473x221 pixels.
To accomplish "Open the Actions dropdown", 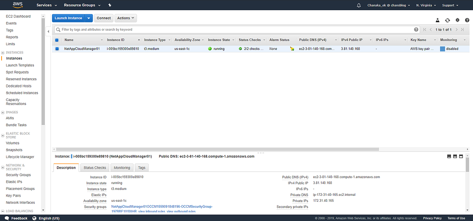I will [126, 18].
